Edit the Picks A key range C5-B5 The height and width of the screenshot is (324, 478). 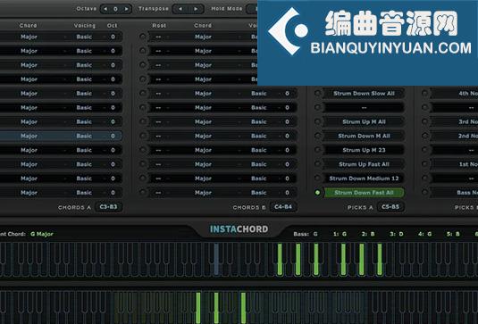point(390,207)
